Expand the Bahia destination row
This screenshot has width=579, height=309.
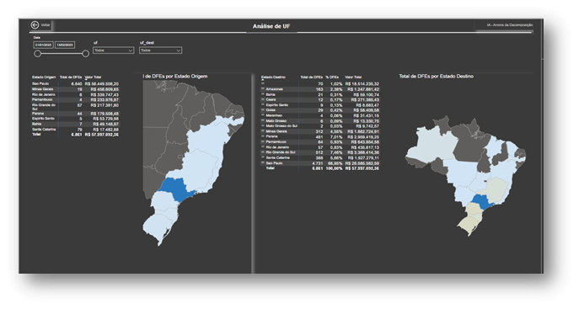(263, 94)
